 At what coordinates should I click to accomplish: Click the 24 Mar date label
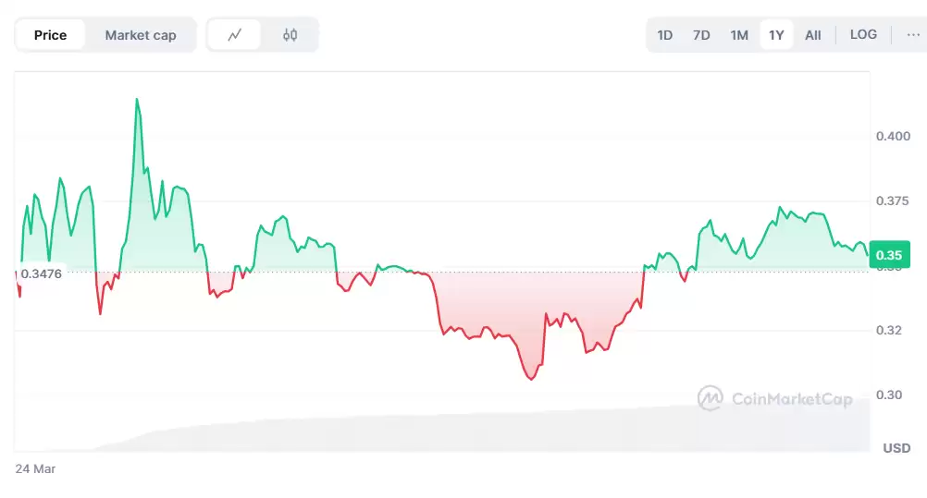point(35,468)
